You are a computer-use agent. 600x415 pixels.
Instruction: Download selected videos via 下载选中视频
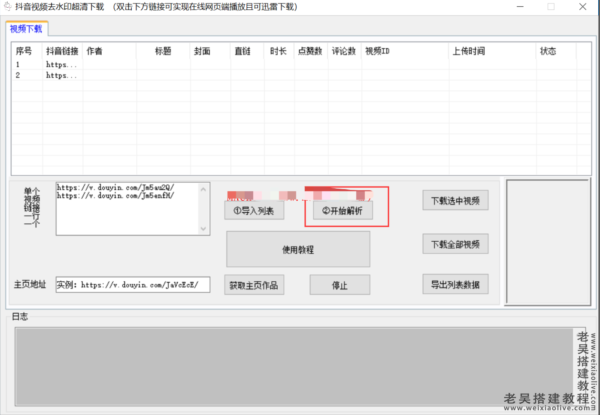[x=455, y=200]
